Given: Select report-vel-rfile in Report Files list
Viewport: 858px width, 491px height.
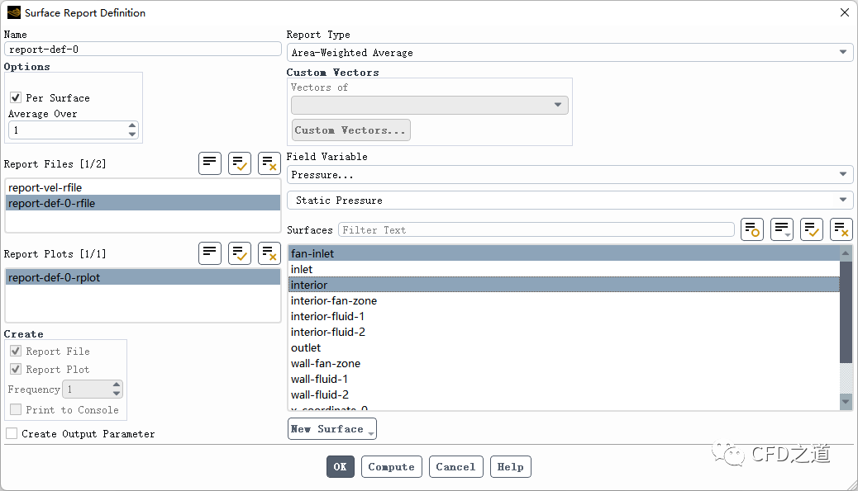Looking at the screenshot, I should [x=45, y=187].
